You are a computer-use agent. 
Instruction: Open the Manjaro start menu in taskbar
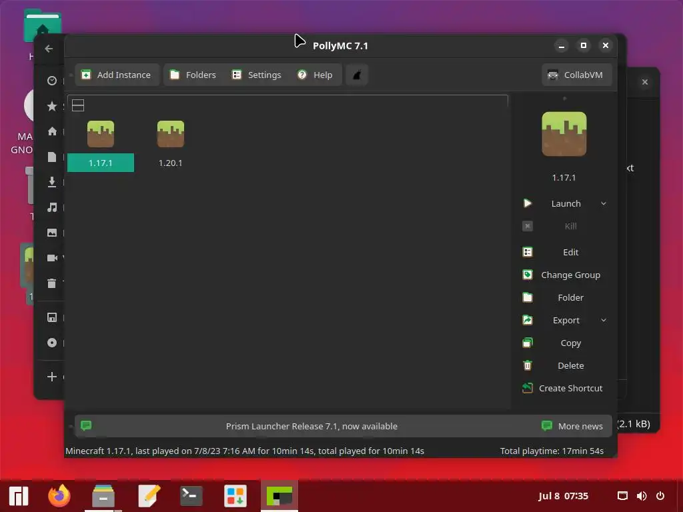[x=19, y=496]
